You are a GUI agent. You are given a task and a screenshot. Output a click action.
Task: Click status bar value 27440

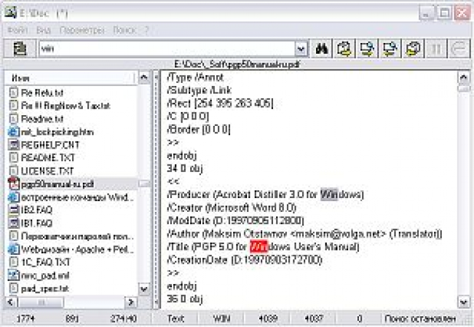[123, 319]
